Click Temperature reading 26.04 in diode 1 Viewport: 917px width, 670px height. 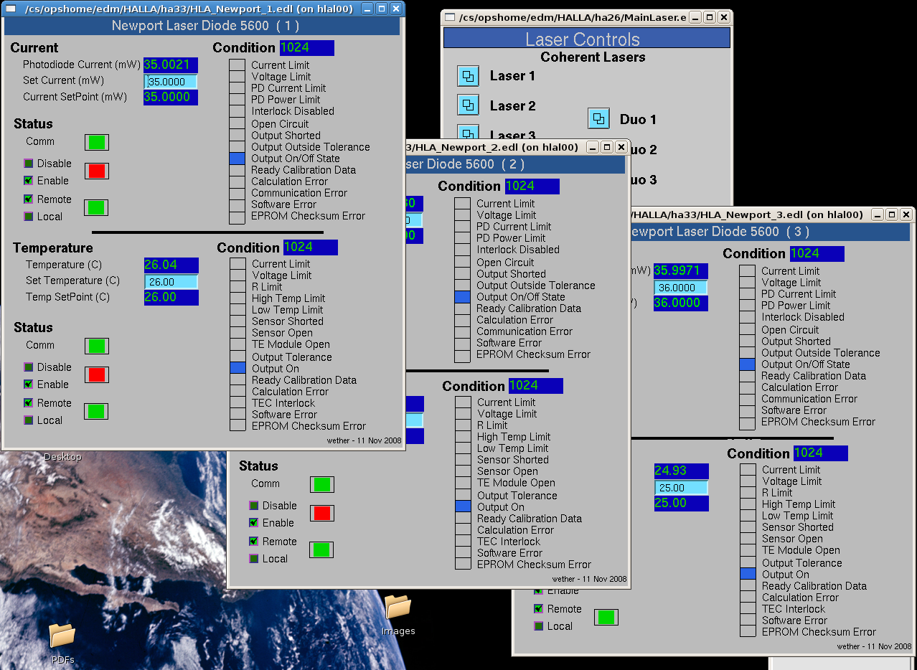tap(171, 265)
